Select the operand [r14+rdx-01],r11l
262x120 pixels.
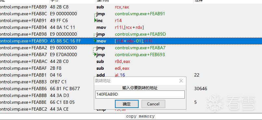tap(133, 41)
